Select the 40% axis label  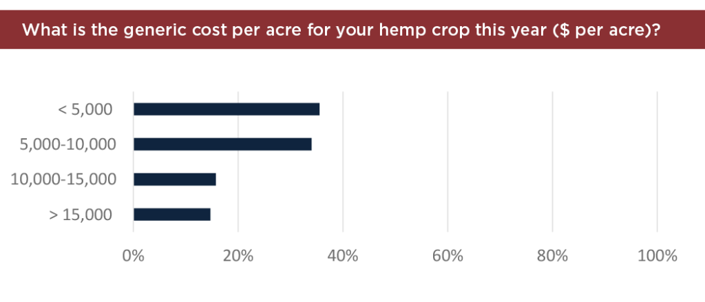coord(343,256)
